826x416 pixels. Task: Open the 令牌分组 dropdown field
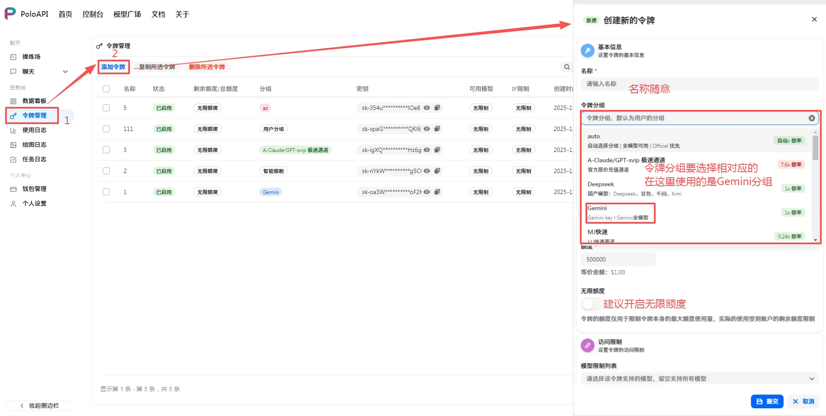point(700,118)
